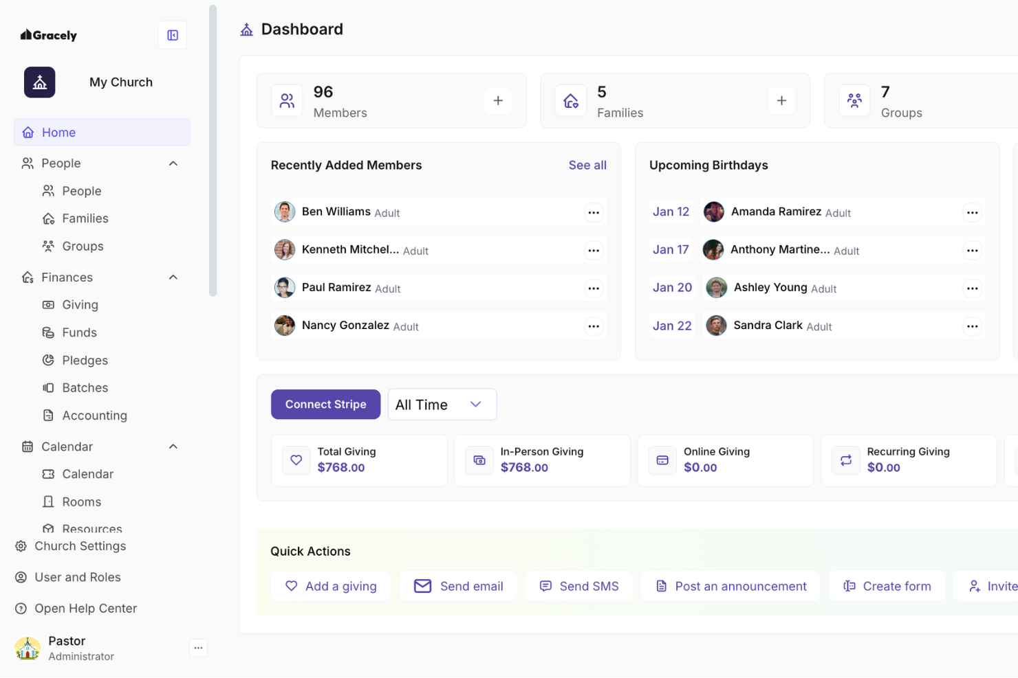
Task: Open the three-dot menu next to Ben Williams
Action: [x=594, y=212]
